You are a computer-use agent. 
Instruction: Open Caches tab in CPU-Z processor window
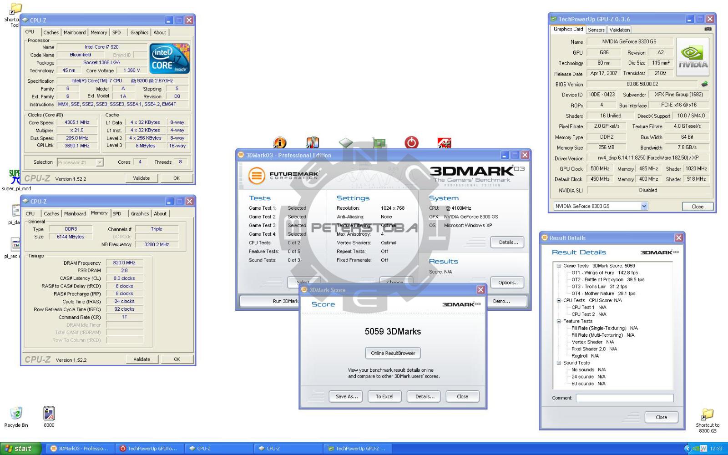(51, 33)
